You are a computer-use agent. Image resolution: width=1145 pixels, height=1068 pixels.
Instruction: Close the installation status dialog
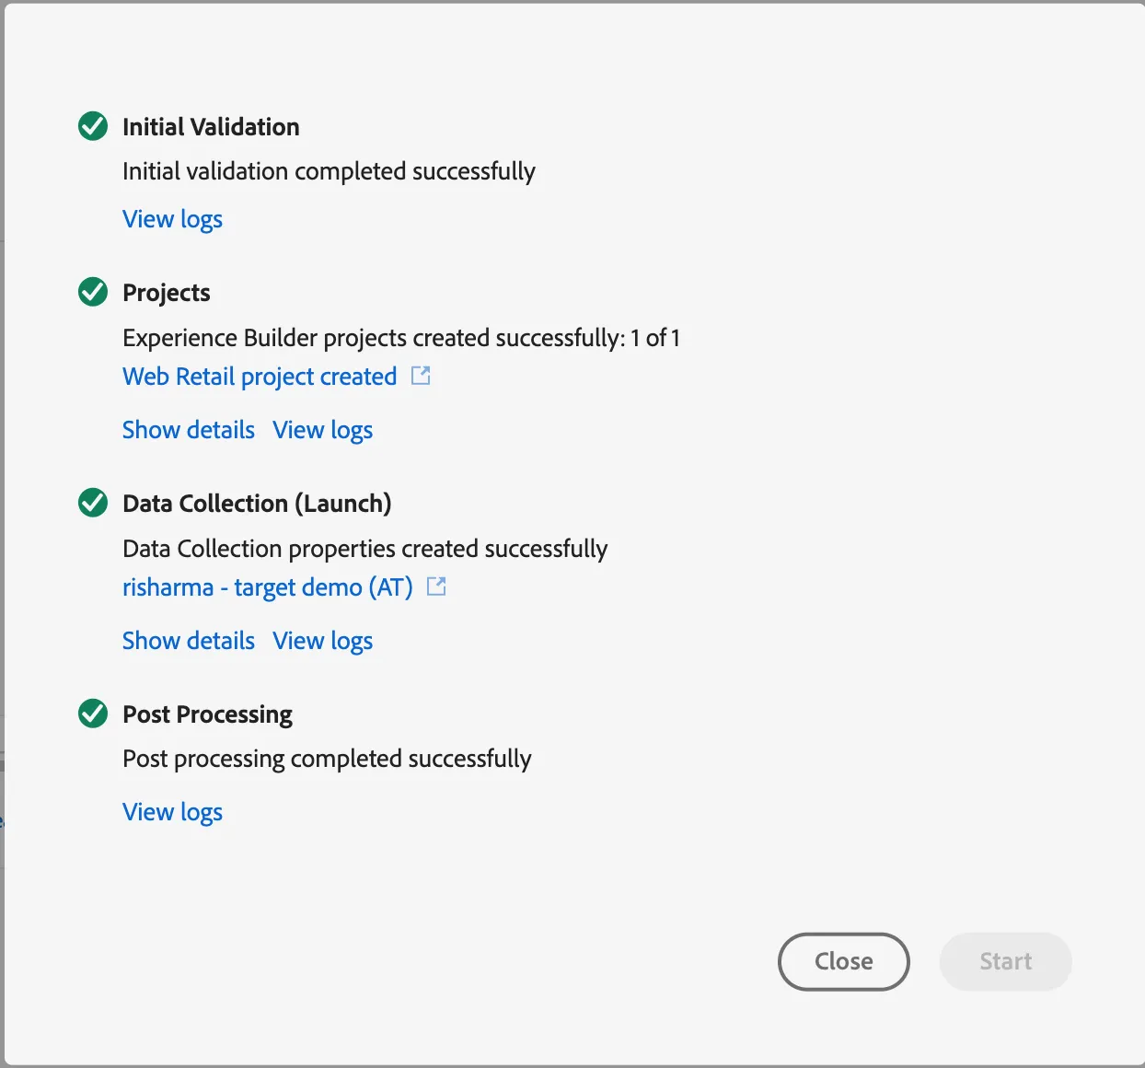(844, 962)
